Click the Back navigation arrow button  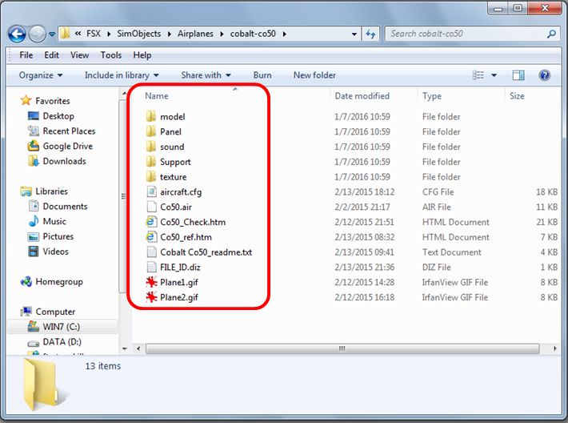pos(17,34)
